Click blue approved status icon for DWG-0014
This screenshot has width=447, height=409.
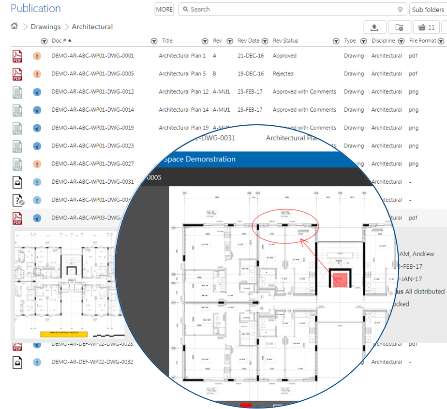[x=37, y=110]
